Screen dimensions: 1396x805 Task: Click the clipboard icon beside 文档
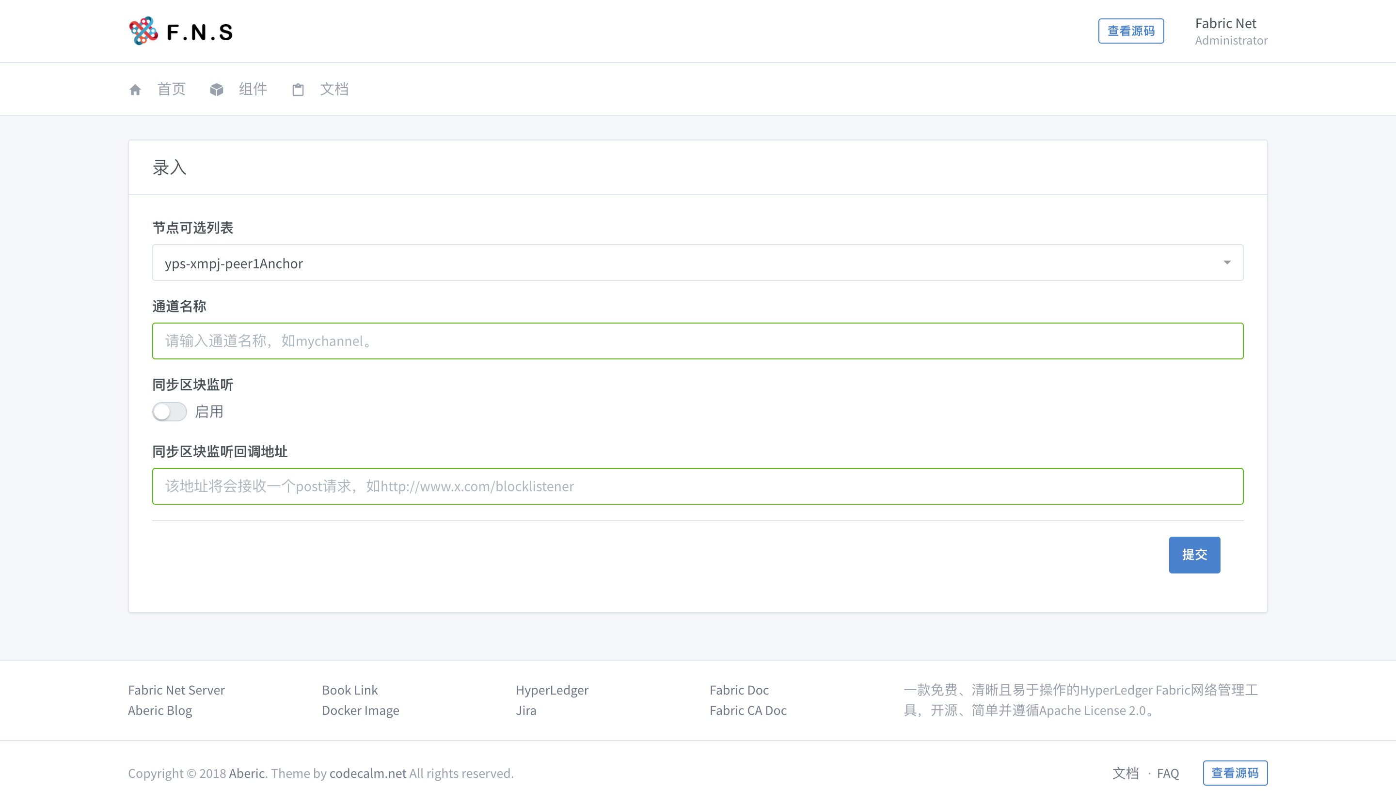click(x=298, y=90)
